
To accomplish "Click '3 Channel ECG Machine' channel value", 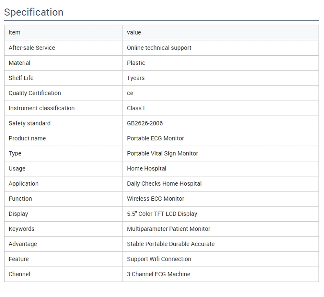I will [158, 274].
